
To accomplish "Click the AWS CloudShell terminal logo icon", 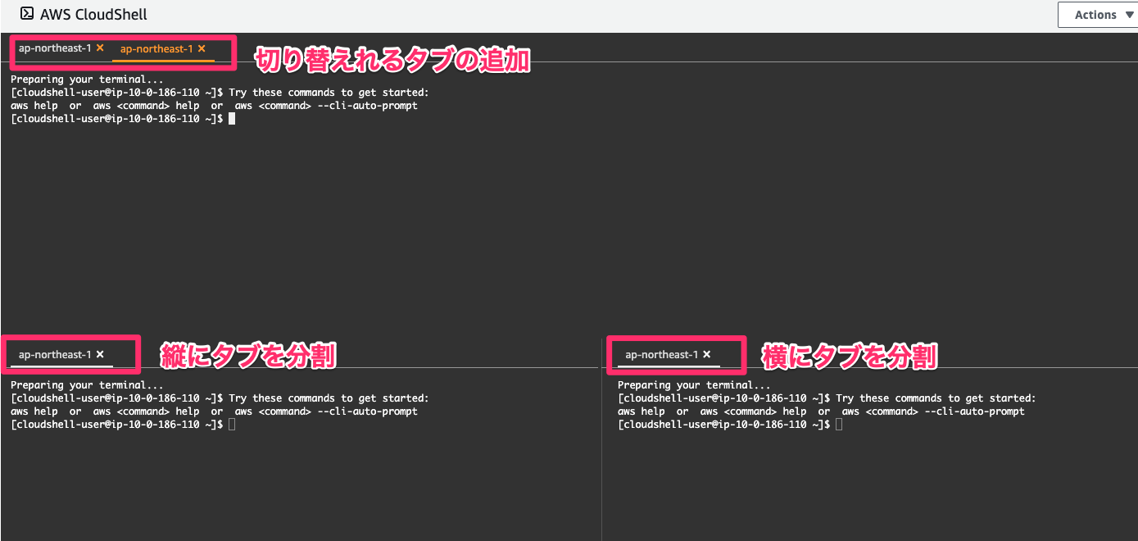I will (x=27, y=14).
